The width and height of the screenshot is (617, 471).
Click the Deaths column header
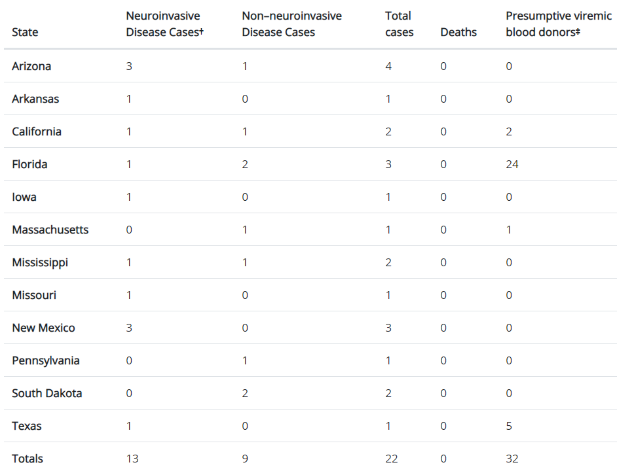pyautogui.click(x=458, y=32)
